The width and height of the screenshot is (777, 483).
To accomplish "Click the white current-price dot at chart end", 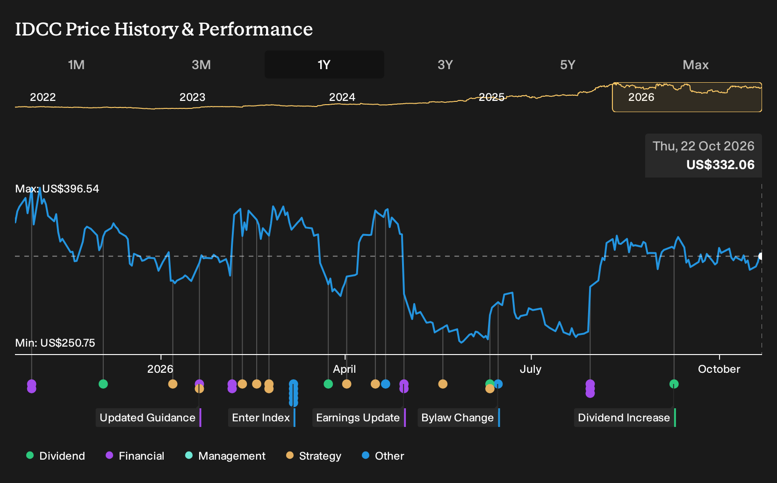I will [x=761, y=256].
